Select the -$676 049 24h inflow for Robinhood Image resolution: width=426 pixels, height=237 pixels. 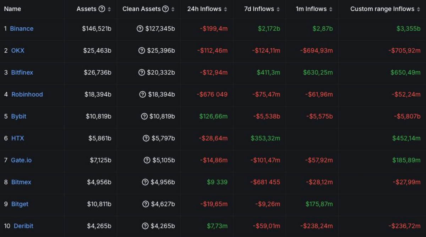click(x=212, y=95)
